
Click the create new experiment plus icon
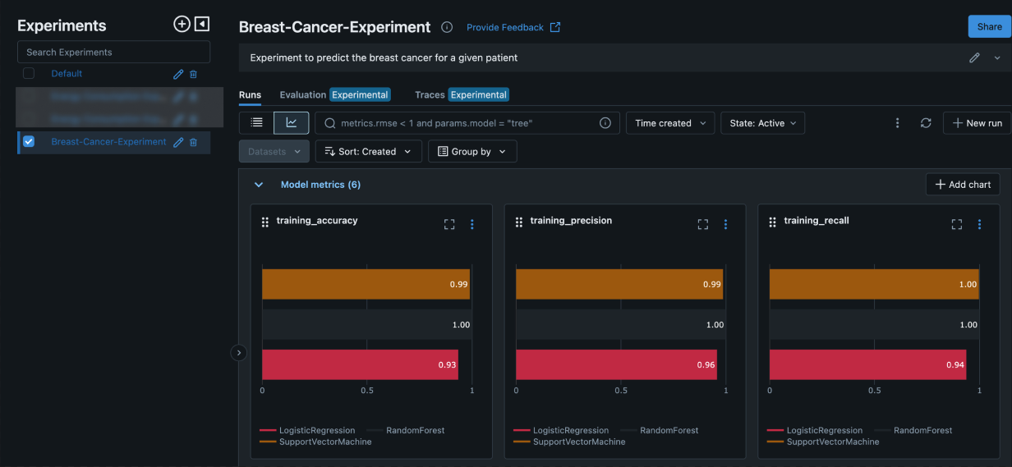click(x=182, y=25)
